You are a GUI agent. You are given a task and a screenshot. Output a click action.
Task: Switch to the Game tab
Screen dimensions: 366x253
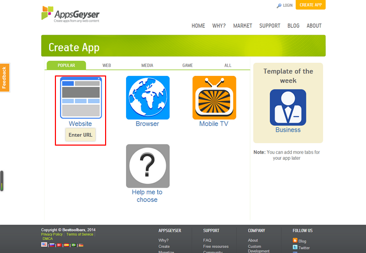click(x=187, y=65)
